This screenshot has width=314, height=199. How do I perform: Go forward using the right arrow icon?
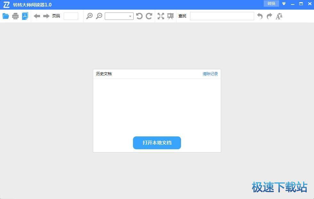tap(46, 16)
